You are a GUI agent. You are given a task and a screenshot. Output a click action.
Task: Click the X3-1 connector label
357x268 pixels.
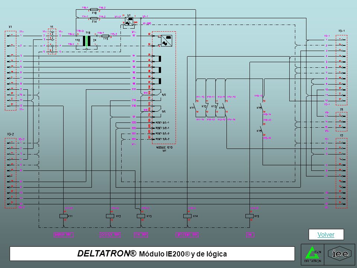tap(341, 31)
